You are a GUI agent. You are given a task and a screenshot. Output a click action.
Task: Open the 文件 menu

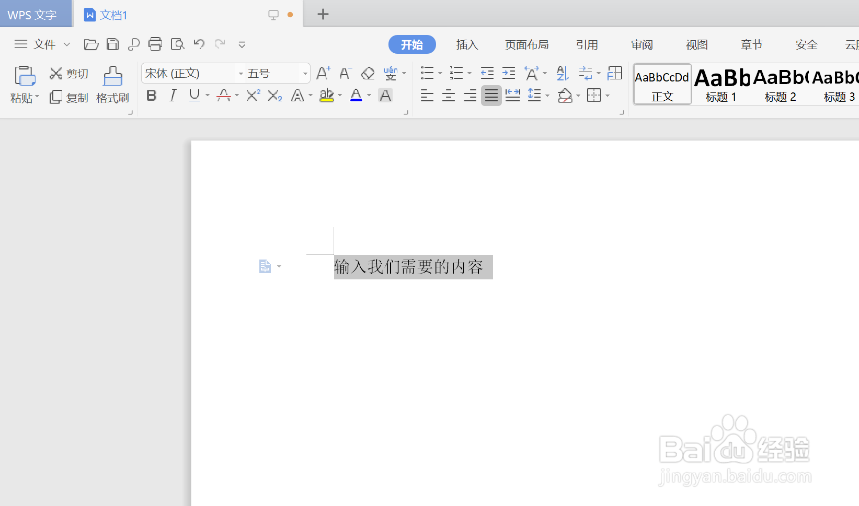point(44,44)
